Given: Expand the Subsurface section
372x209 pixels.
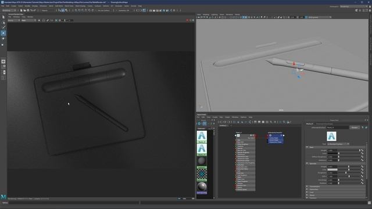Looking at the screenshot, I should (x=307, y=189).
